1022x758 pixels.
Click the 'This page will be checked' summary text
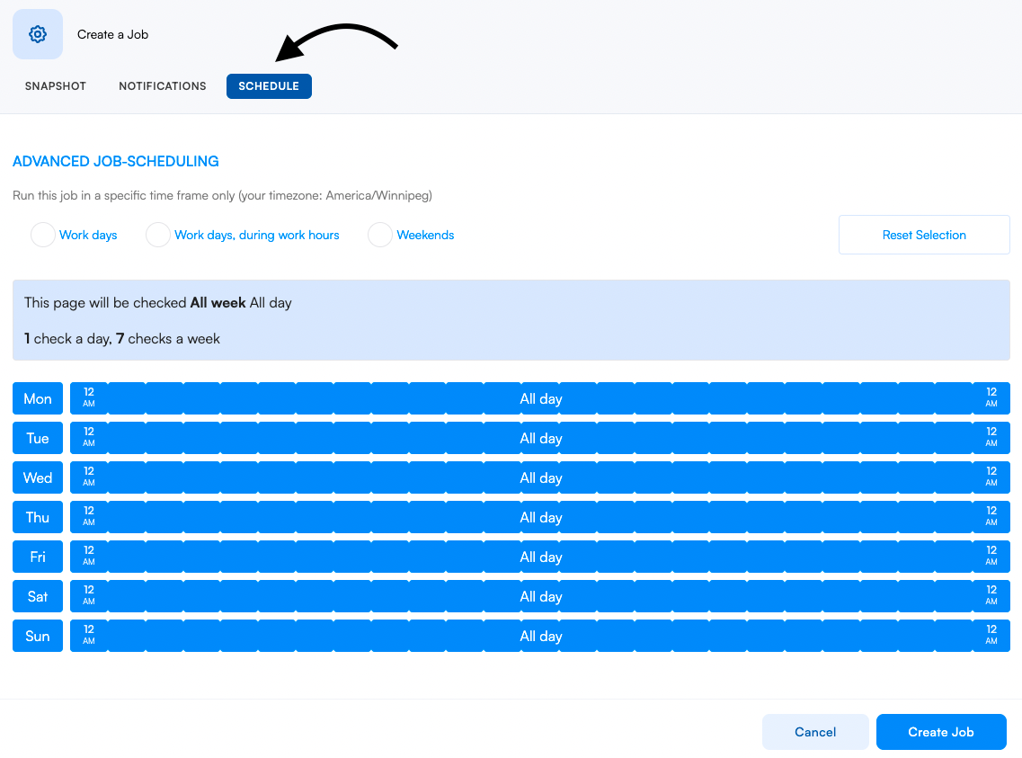coord(157,303)
